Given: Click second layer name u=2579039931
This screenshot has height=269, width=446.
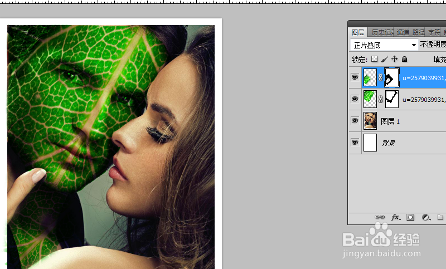Looking at the screenshot, I should click(424, 100).
